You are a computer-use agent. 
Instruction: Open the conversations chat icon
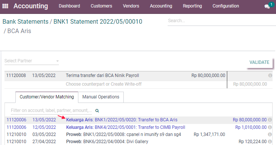(267, 6)
